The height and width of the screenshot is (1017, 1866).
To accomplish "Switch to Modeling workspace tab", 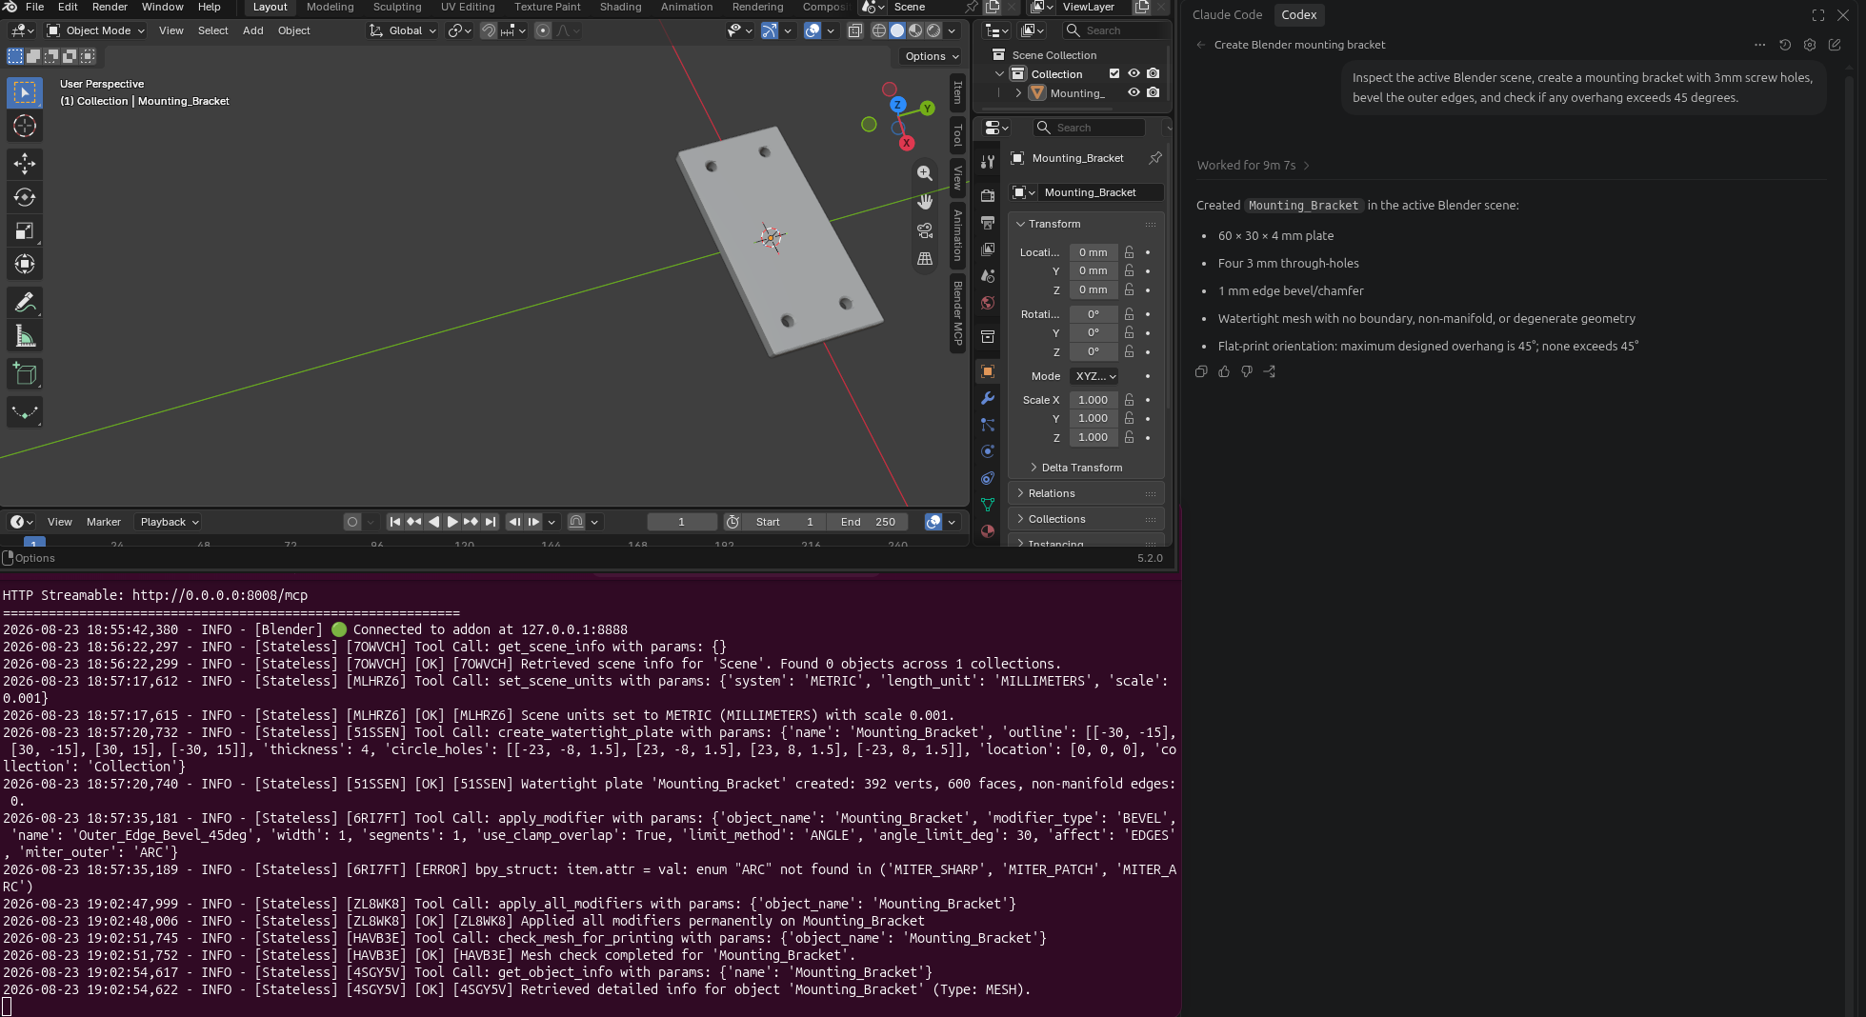I will 330,7.
